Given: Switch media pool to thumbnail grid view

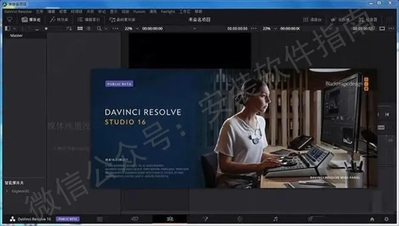Looking at the screenshot, I should pyautogui.click(x=80, y=28).
